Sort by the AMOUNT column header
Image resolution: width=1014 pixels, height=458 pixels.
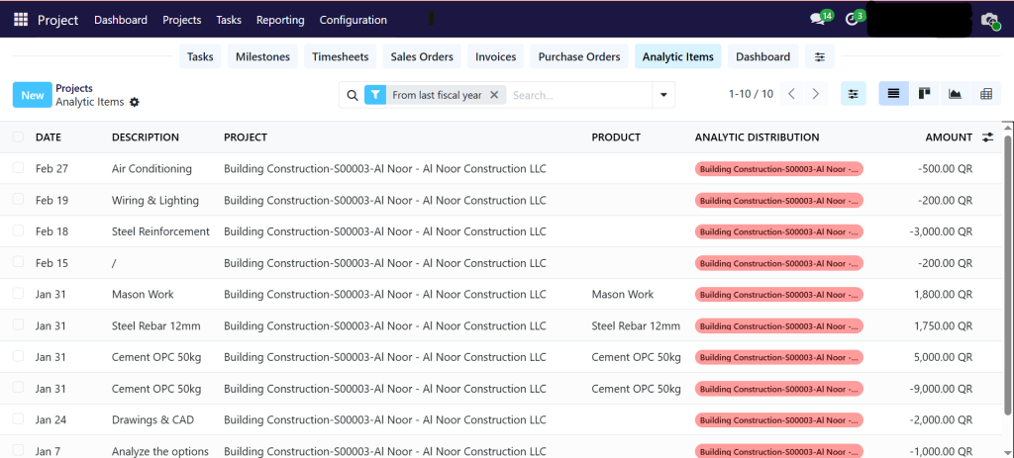pos(949,137)
